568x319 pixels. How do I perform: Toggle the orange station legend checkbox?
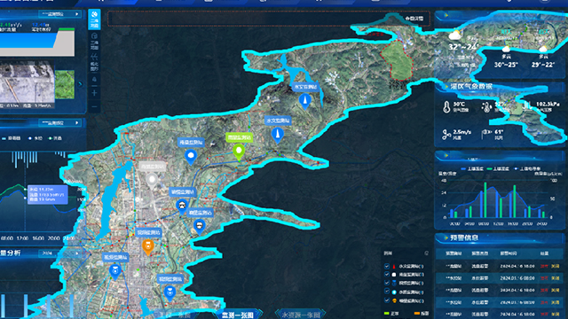(x=387, y=300)
